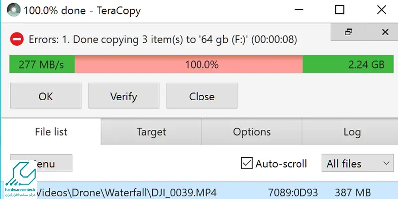Image resolution: width=398 pixels, height=199 pixels.
Task: Click the TeraCopy app icon in the title bar
Action: click(13, 10)
